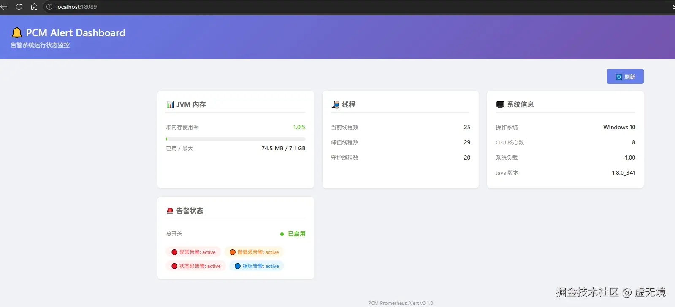Screen dimensions: 675x307
Task: Go to browser home icon
Action: pos(34,7)
